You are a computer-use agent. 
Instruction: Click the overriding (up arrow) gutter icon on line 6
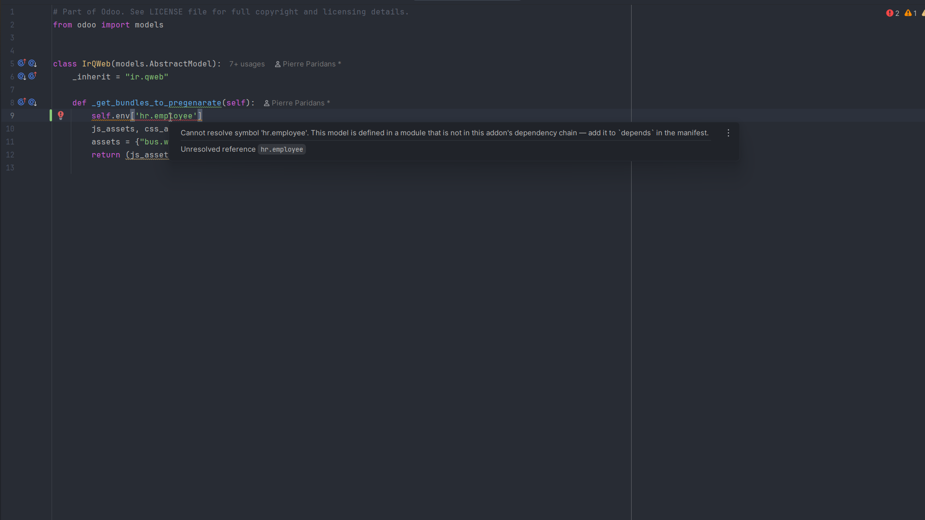coord(32,76)
